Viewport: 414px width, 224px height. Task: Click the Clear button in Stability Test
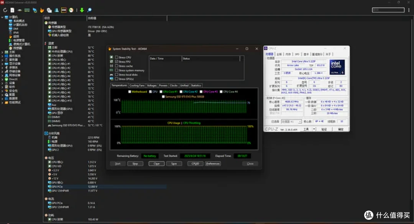pyautogui.click(x=156, y=164)
